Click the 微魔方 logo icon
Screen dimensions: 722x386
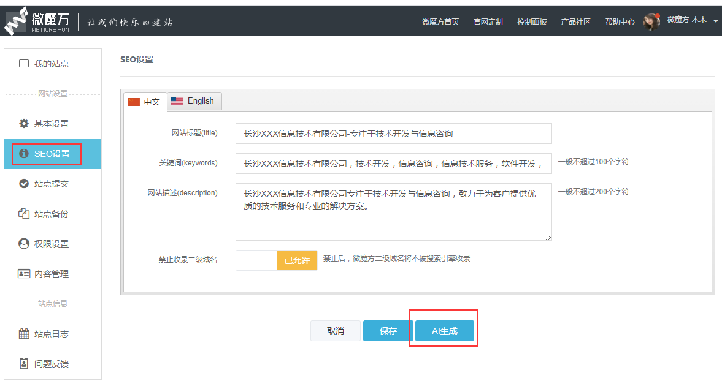[16, 21]
